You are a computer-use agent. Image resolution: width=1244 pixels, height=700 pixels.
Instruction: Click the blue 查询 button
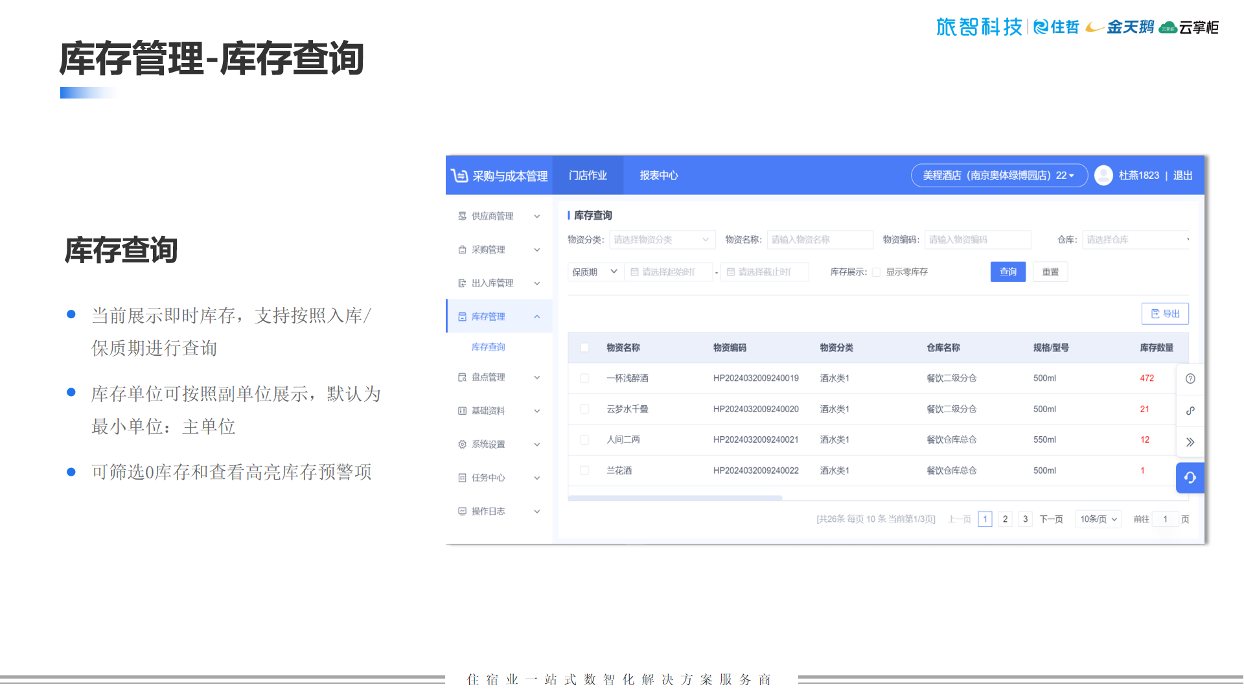click(x=1008, y=272)
